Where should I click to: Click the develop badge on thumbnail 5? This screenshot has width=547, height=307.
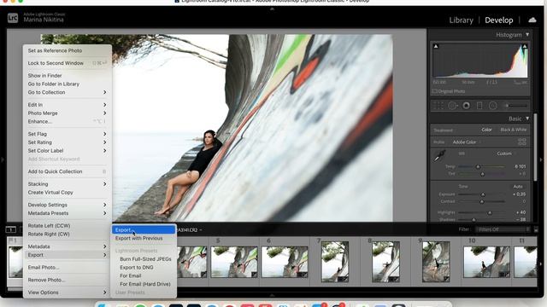click(255, 275)
